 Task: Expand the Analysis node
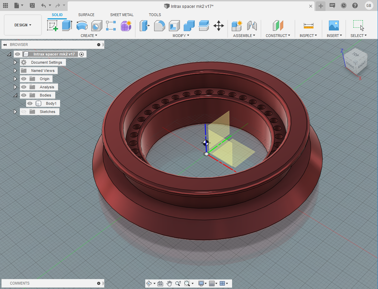[x=15, y=87]
